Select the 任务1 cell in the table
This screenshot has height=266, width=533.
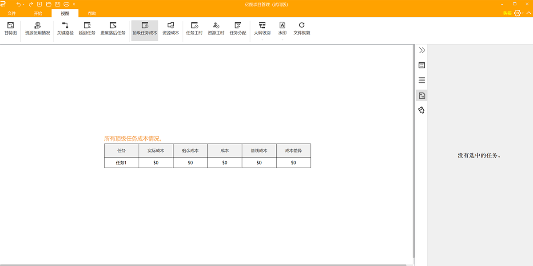tap(121, 162)
